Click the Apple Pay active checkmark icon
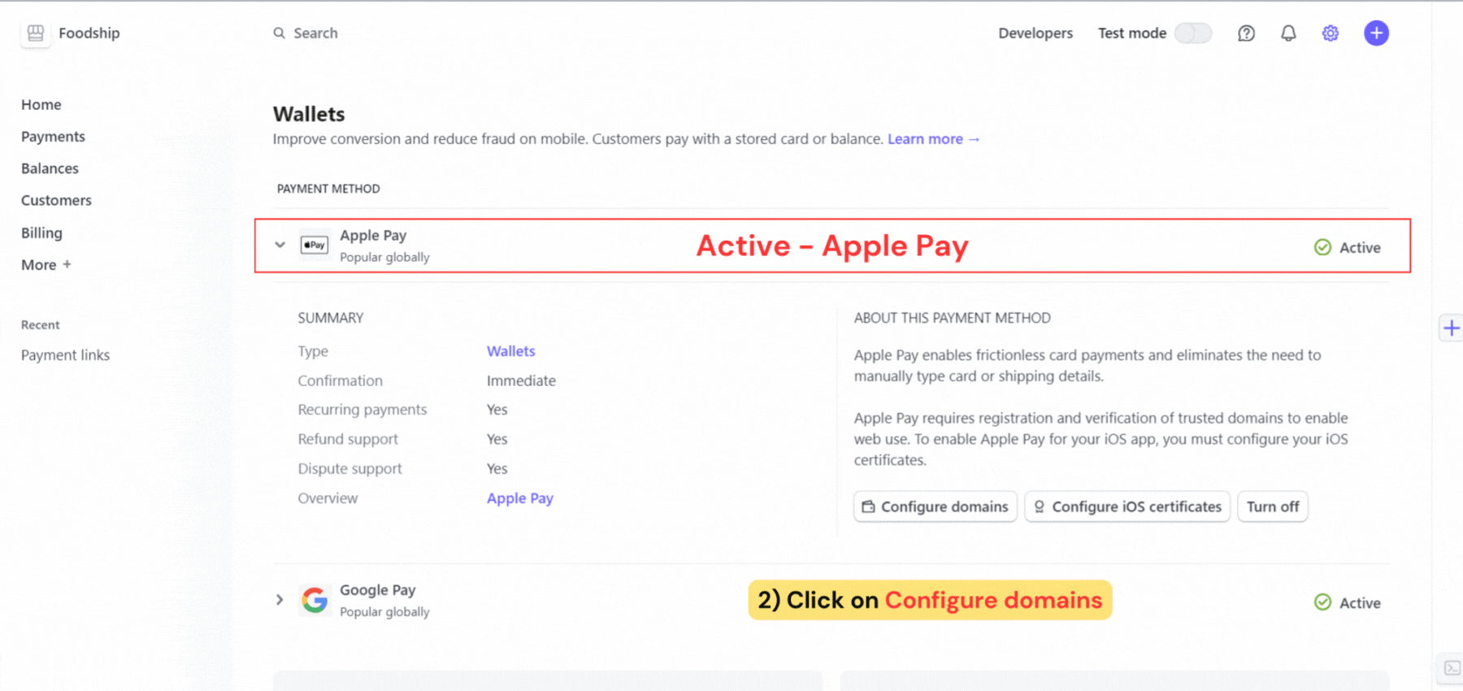Image resolution: width=1463 pixels, height=691 pixels. [x=1322, y=247]
